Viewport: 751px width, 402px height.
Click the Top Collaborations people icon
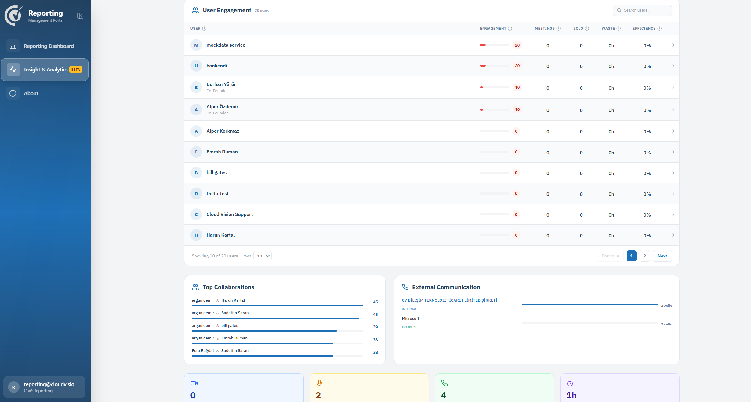pyautogui.click(x=195, y=287)
